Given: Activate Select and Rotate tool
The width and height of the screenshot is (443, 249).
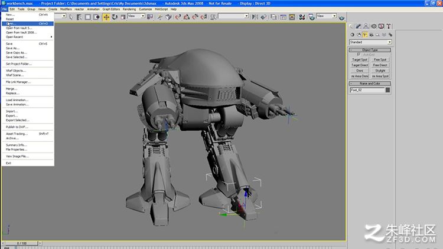Looking at the screenshot, I should click(115, 17).
